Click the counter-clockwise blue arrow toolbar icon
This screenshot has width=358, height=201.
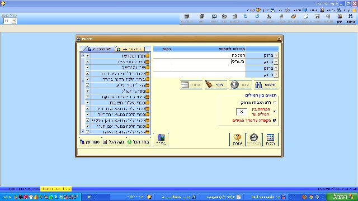pyautogui.click(x=257, y=16)
